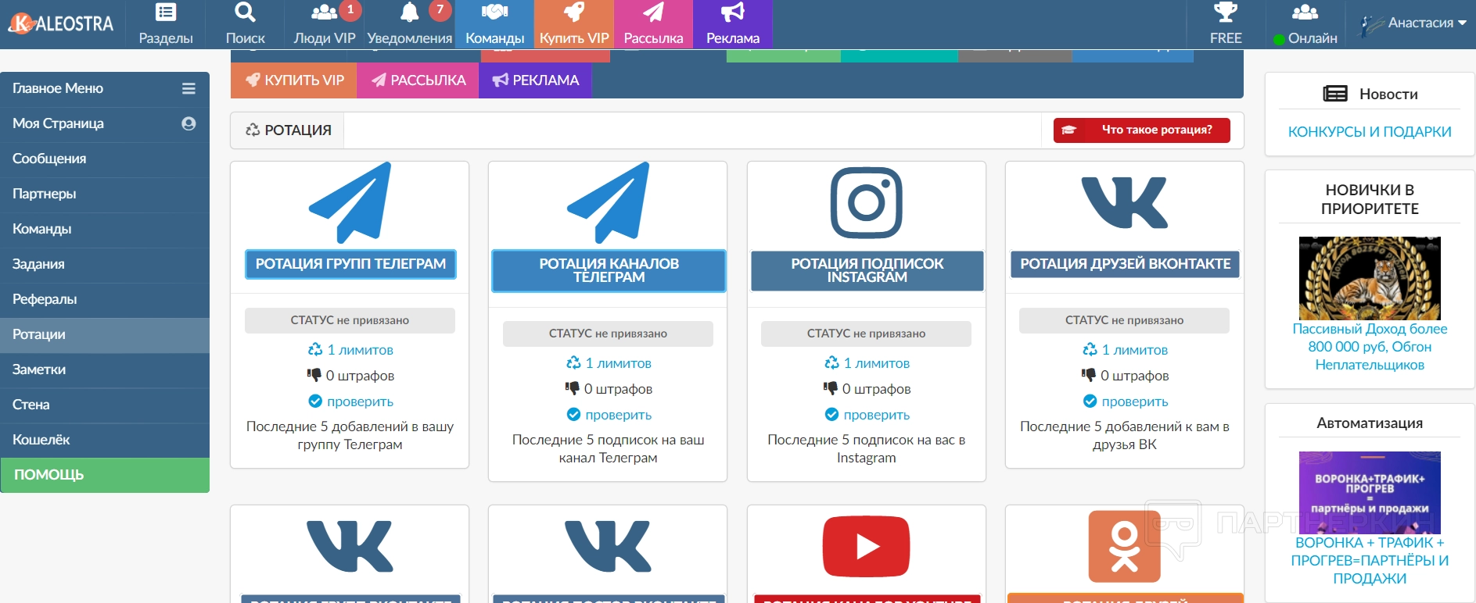This screenshot has width=1476, height=603.
Task: Open Реклама megaphone icon in top bar
Action: tap(733, 12)
